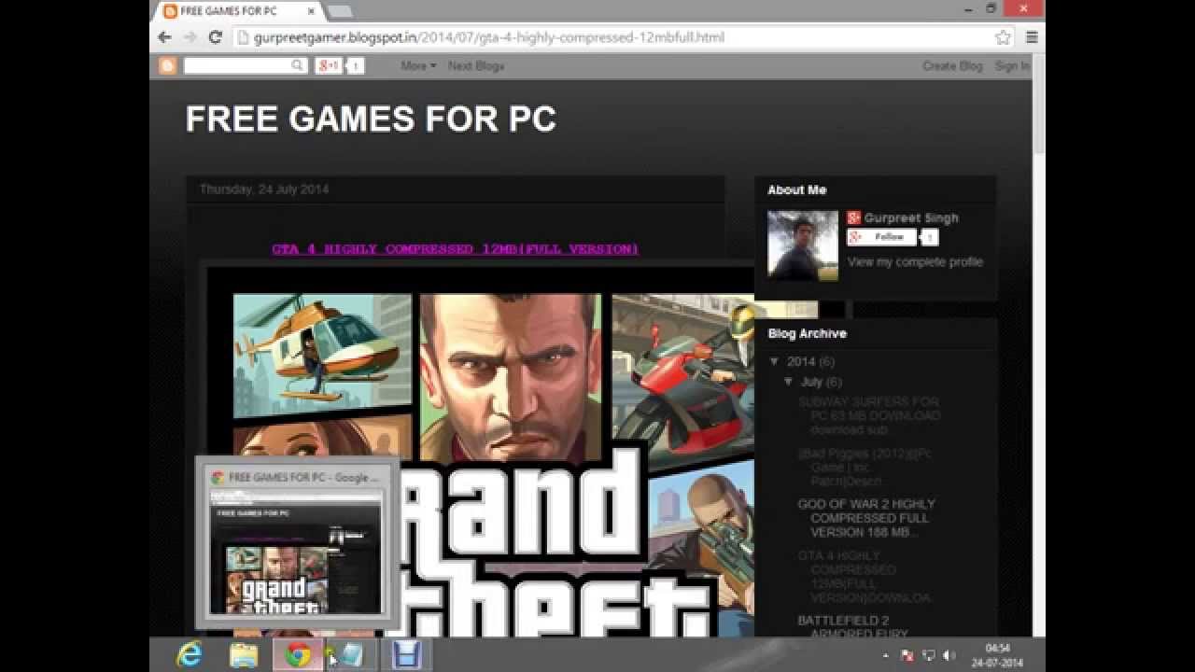The image size is (1195, 672).
Task: Click the Thursday, 24 July 2014 date header
Action: tap(264, 189)
